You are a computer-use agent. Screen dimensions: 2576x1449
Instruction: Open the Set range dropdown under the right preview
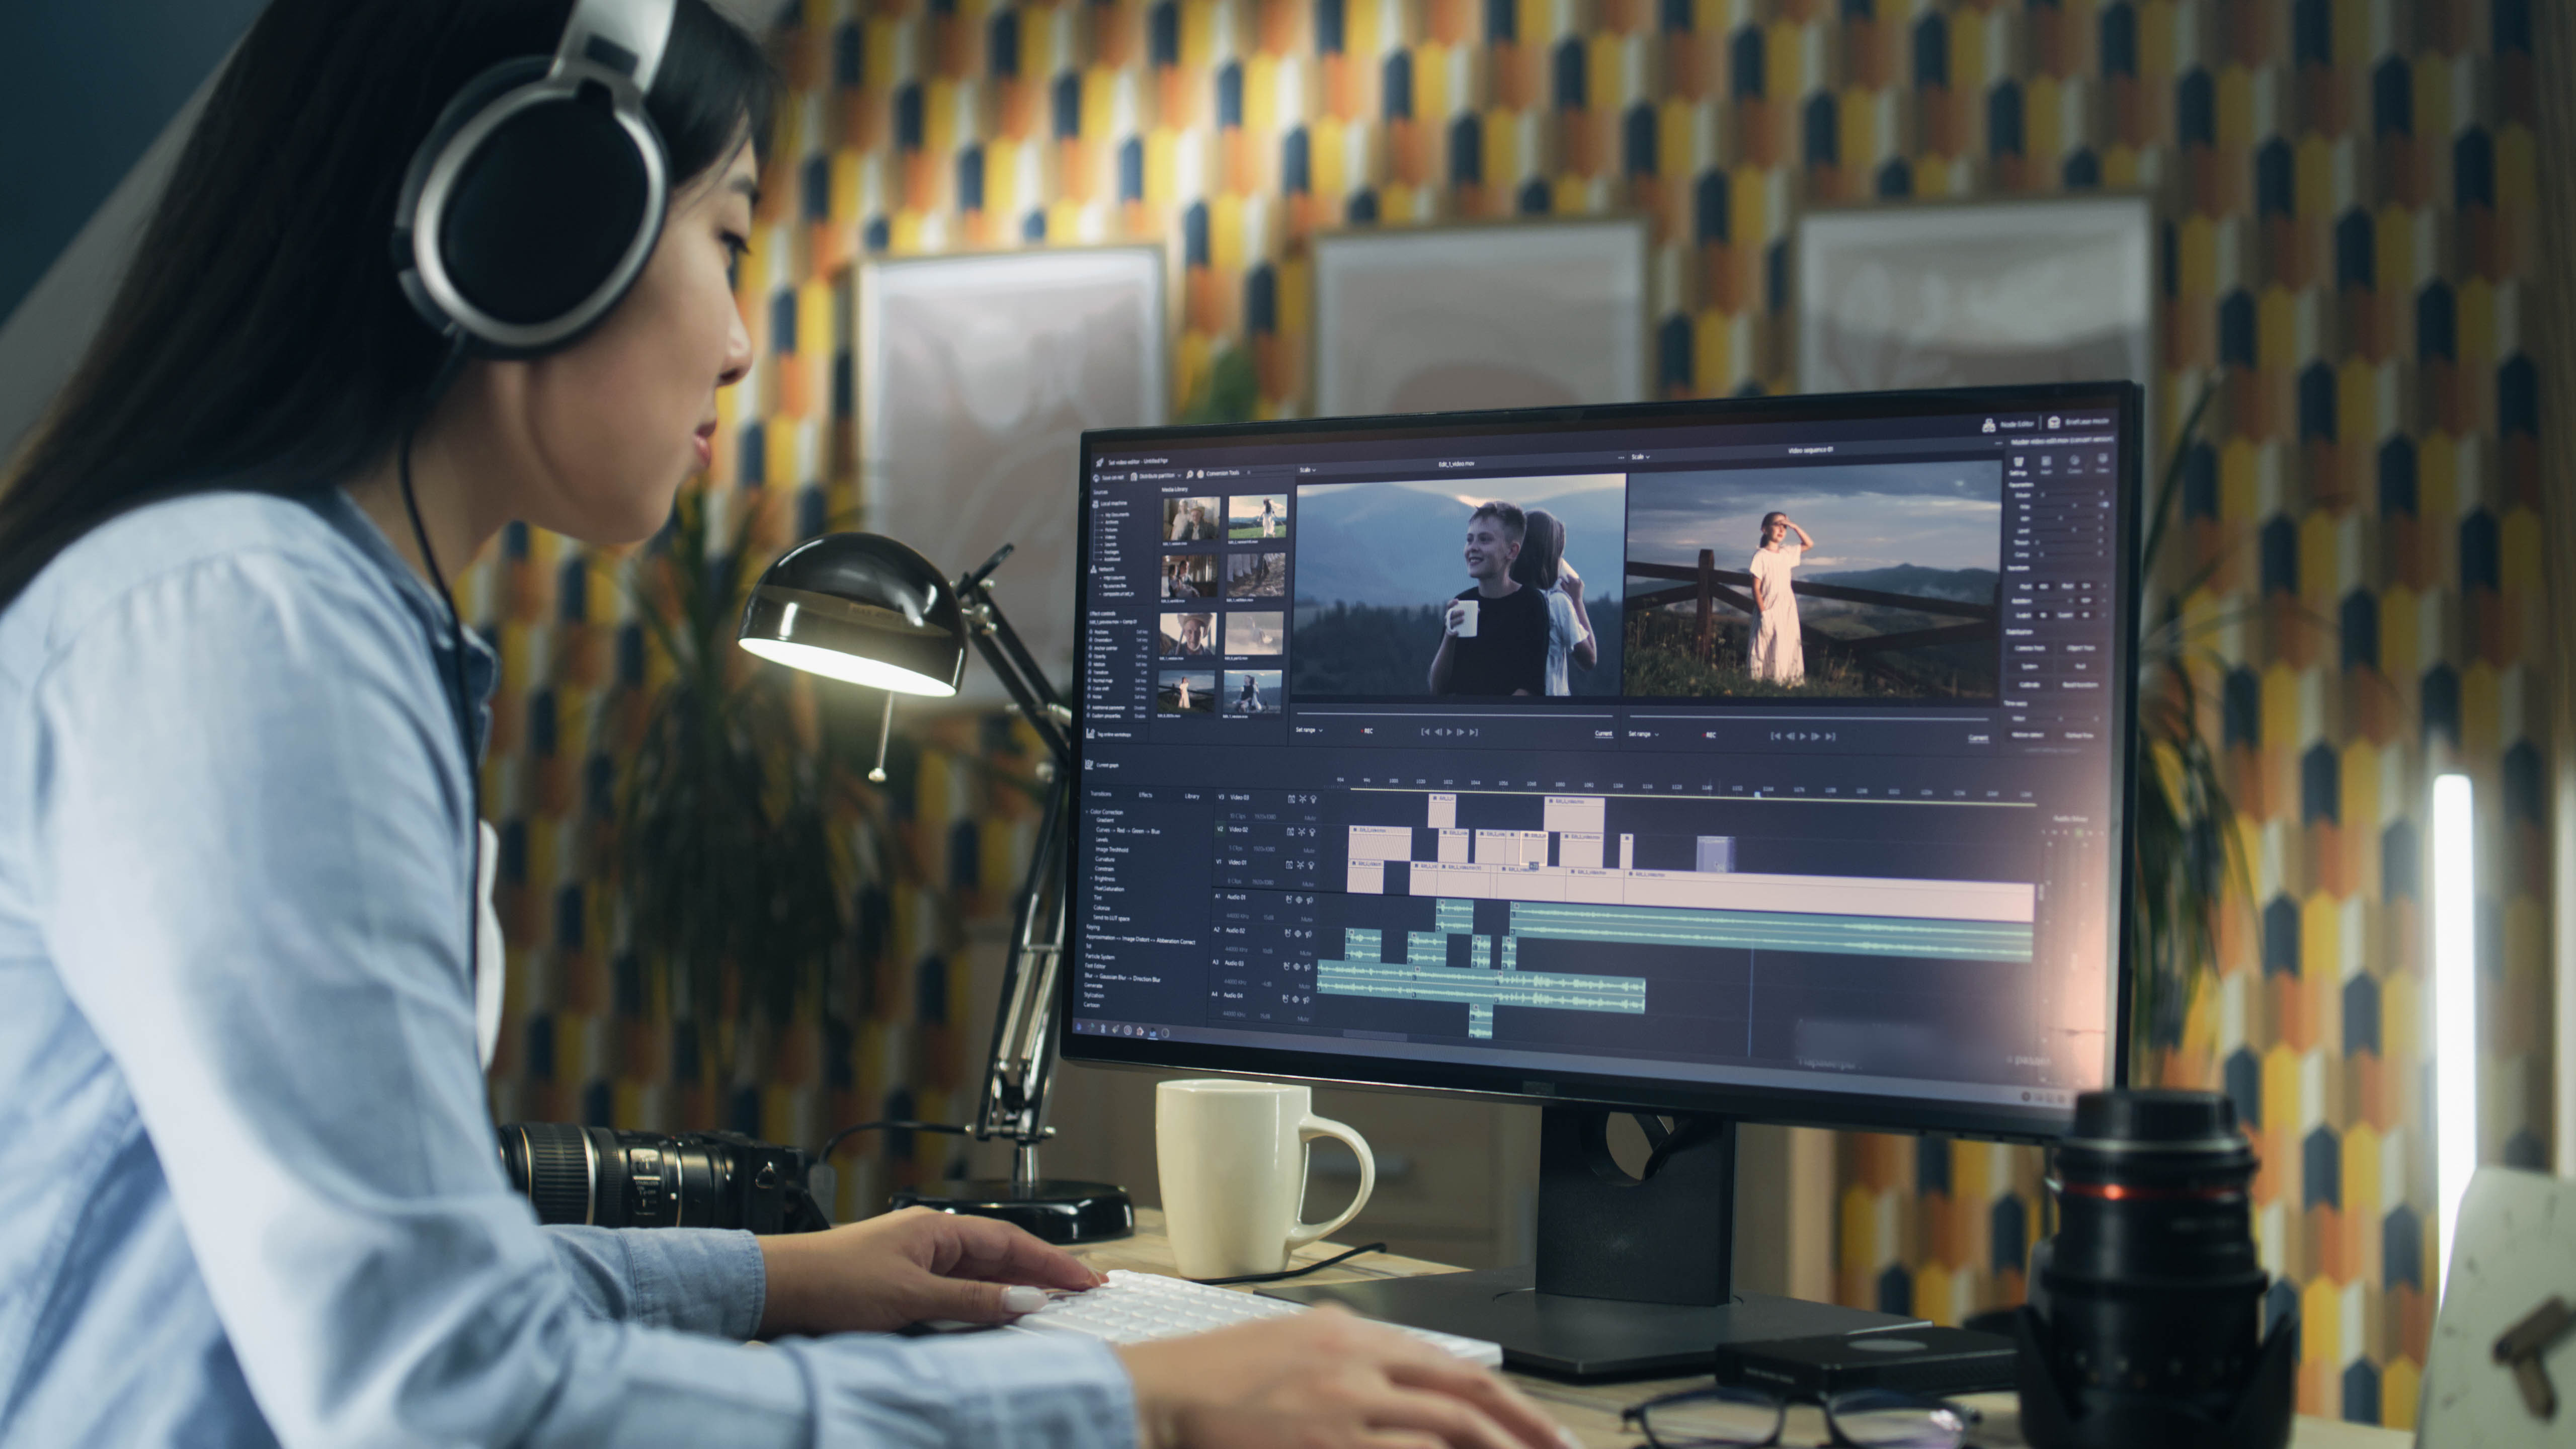pos(1643,734)
